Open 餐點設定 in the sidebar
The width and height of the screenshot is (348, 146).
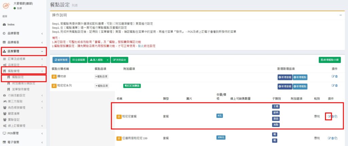click(x=18, y=77)
